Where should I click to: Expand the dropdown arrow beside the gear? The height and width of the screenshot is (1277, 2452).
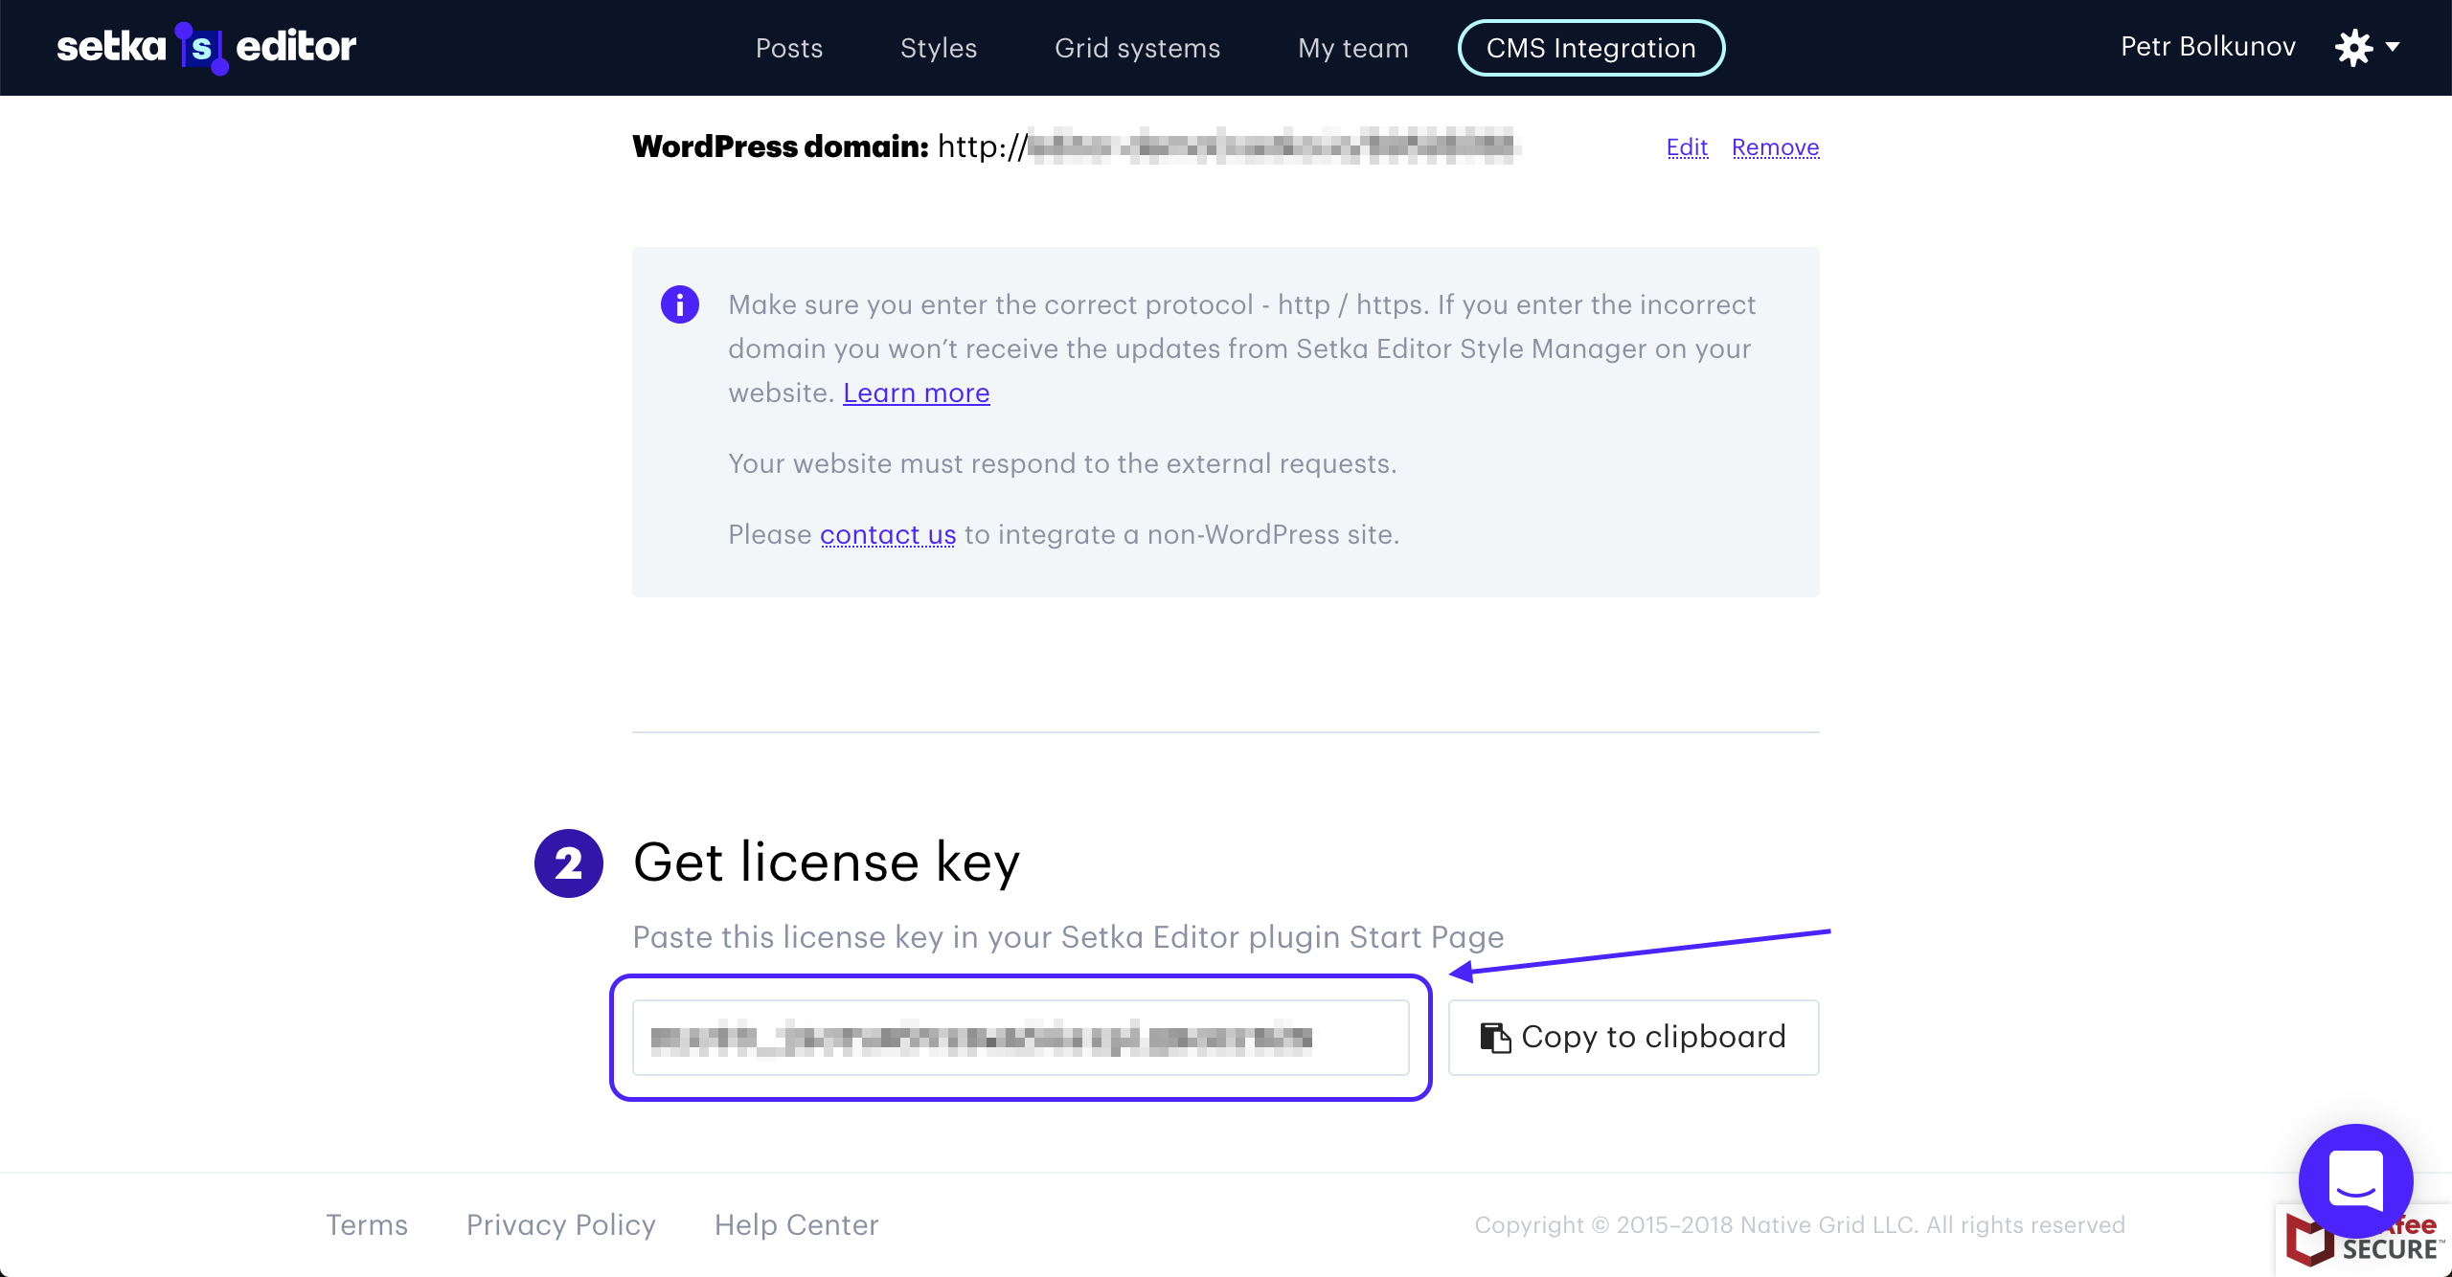tap(2393, 47)
